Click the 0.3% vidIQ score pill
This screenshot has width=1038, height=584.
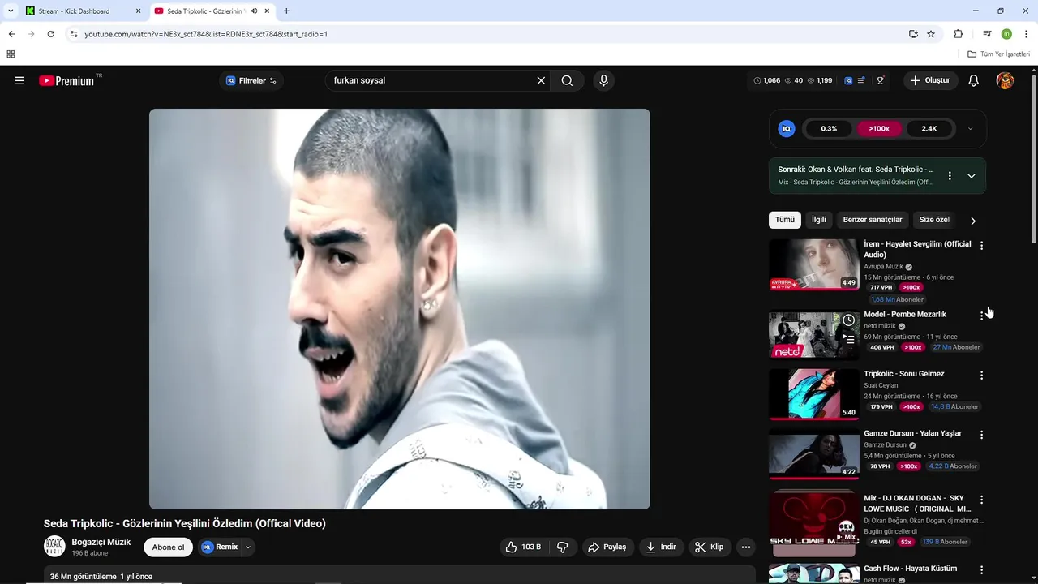829,128
